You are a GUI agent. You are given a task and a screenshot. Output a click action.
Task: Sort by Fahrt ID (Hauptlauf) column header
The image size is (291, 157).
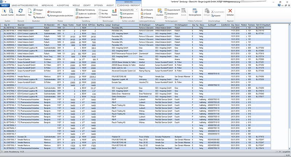point(263,25)
